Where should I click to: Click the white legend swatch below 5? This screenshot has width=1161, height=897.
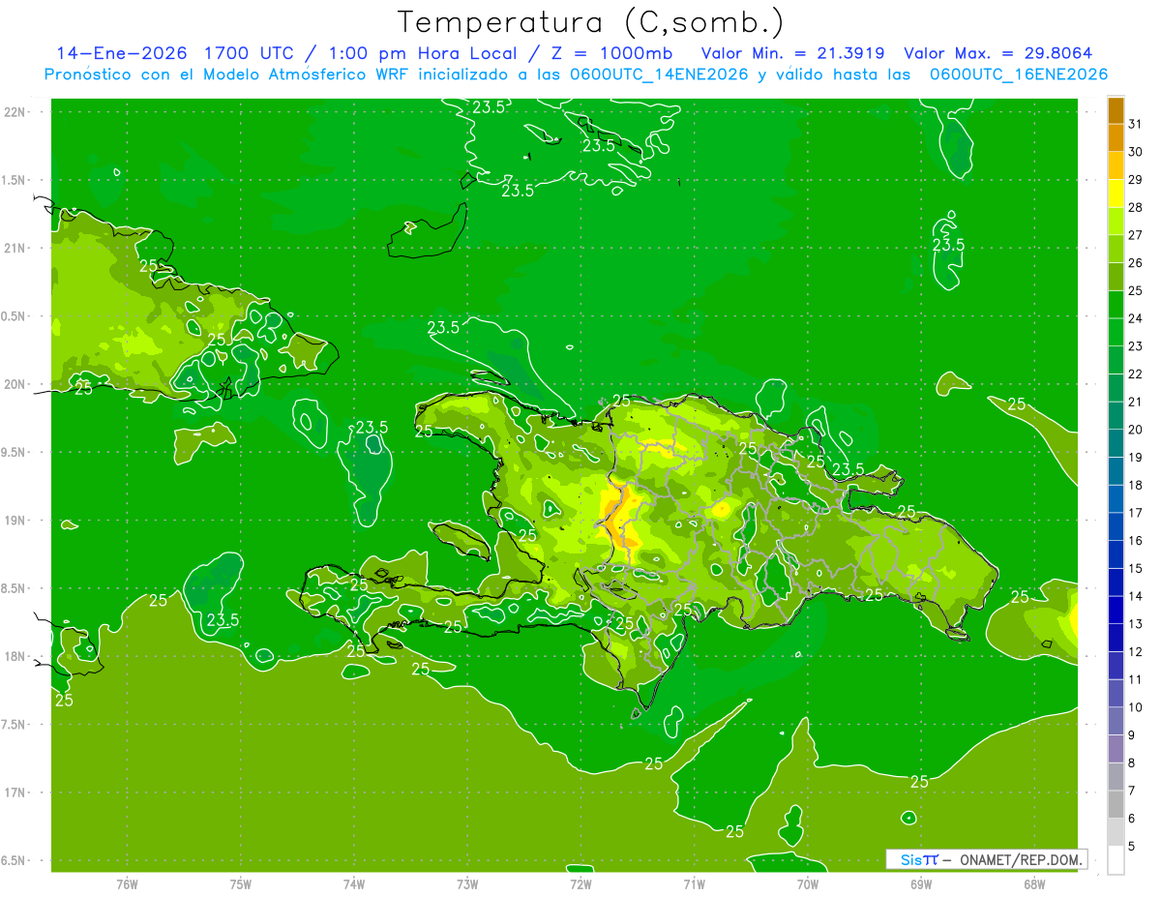pyautogui.click(x=1116, y=859)
